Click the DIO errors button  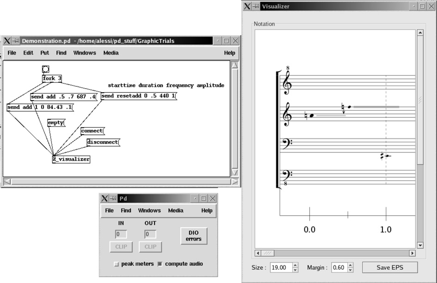coord(193,236)
